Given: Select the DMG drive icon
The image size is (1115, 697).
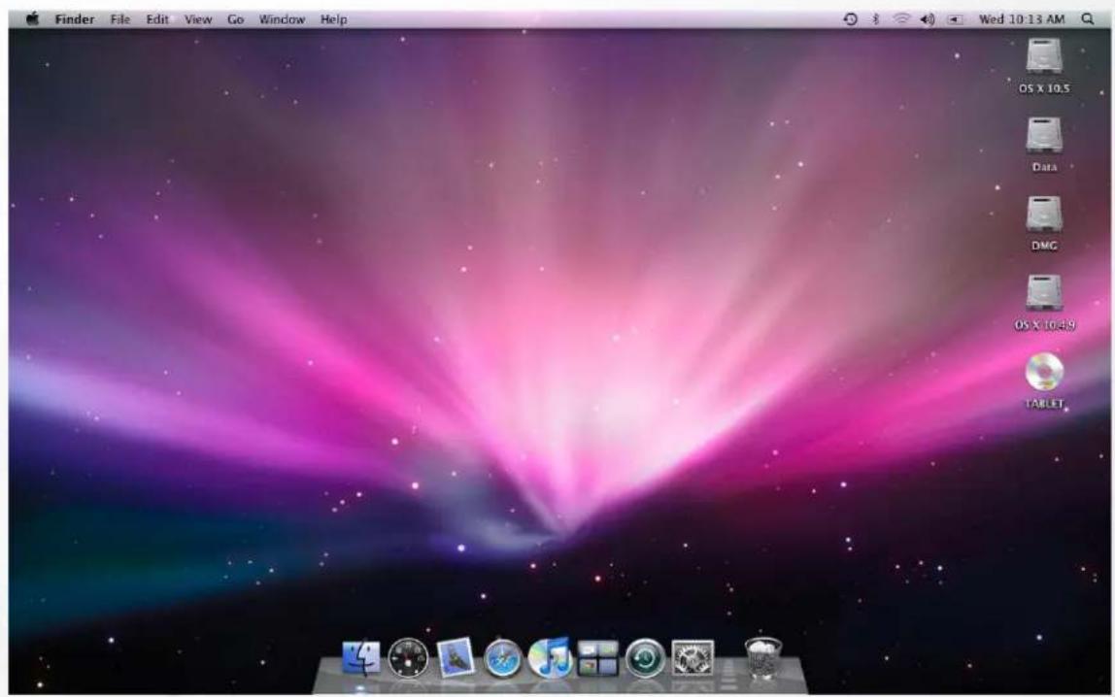Looking at the screenshot, I should coord(1044,214).
